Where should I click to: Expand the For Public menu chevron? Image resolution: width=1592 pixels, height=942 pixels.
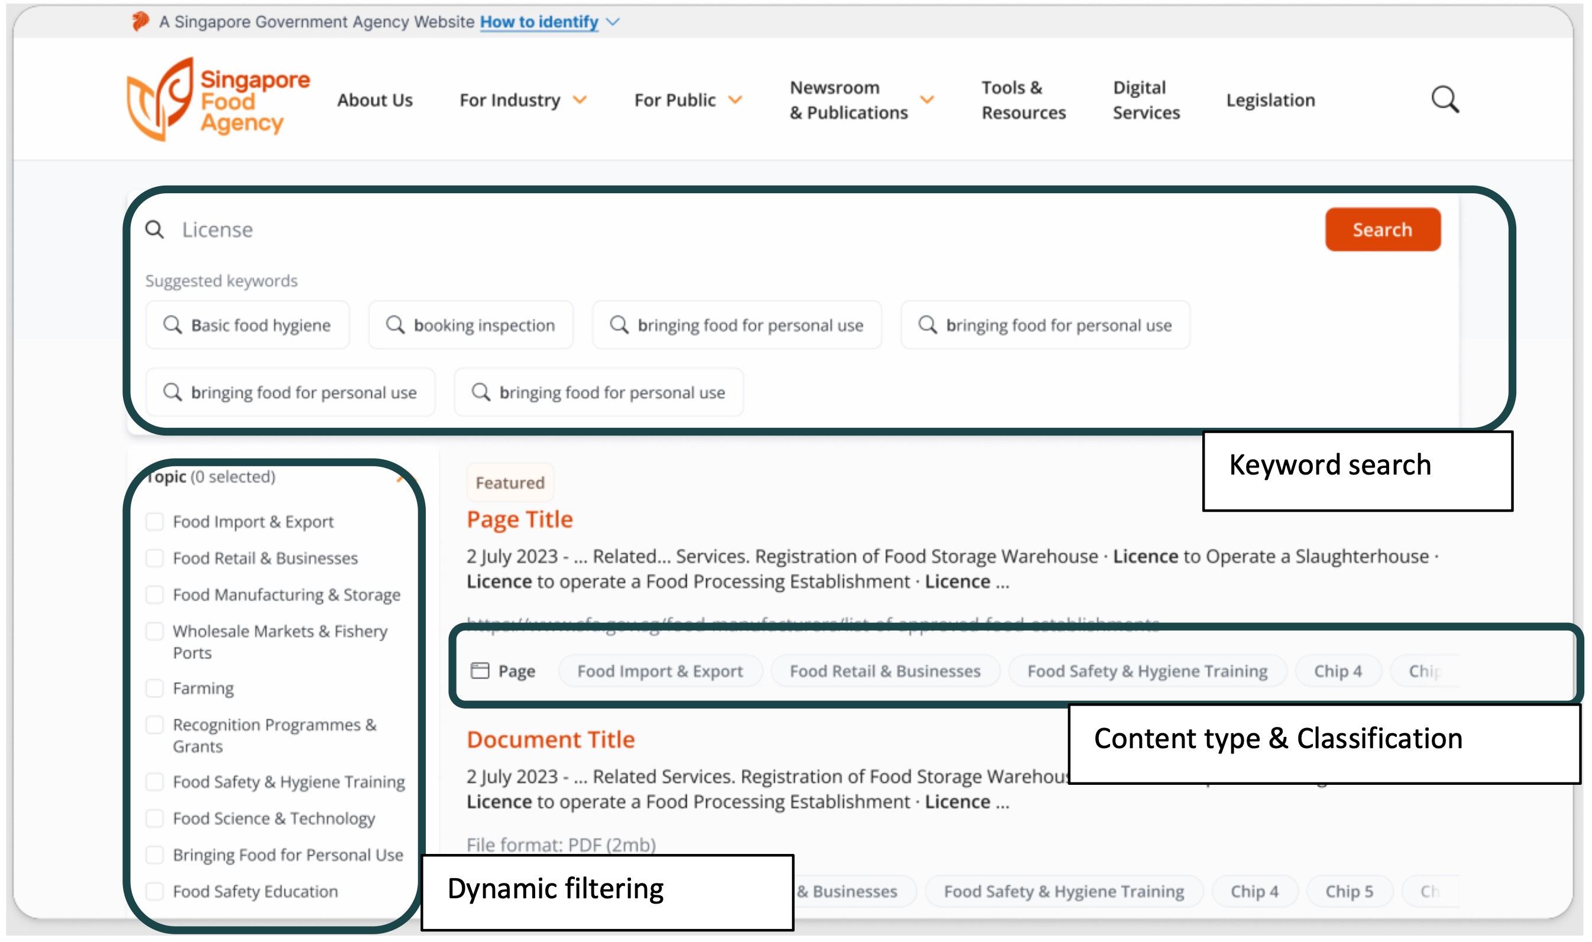click(734, 100)
